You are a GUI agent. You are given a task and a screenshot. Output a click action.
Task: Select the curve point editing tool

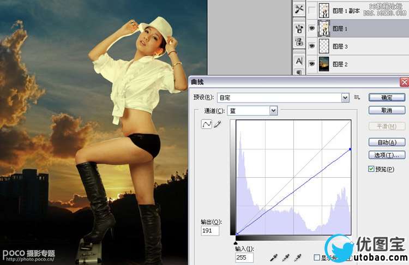coord(207,124)
